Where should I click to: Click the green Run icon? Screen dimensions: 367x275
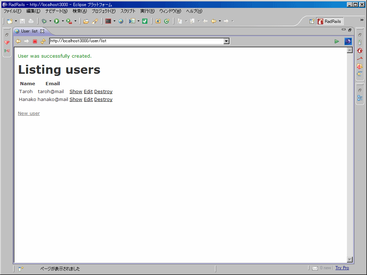(x=56, y=21)
